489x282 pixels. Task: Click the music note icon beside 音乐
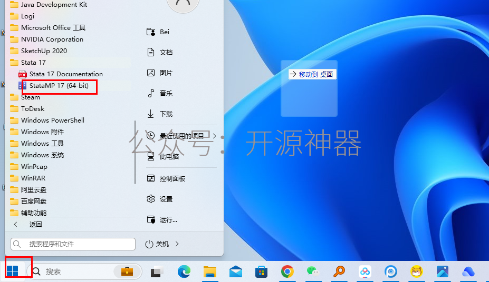[x=151, y=93]
